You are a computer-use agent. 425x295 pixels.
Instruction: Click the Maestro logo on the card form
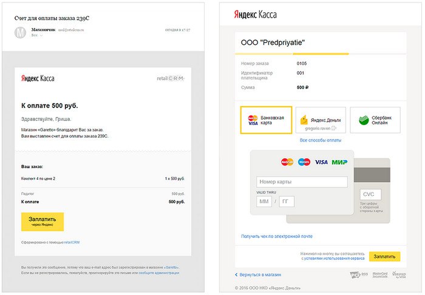pos(304,162)
